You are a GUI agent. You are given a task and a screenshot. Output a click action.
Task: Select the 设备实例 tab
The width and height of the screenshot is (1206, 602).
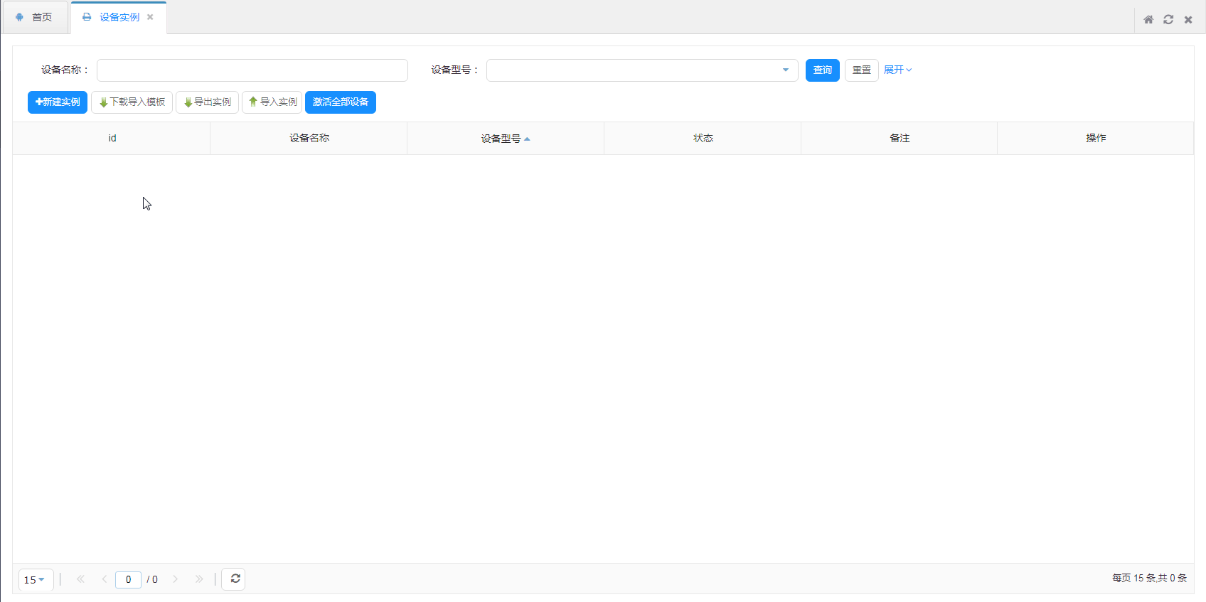tap(118, 17)
